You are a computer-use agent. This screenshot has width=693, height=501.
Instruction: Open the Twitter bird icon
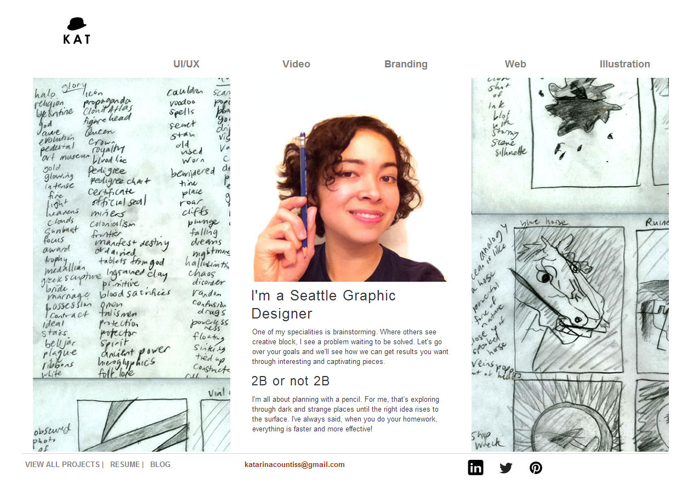click(506, 468)
